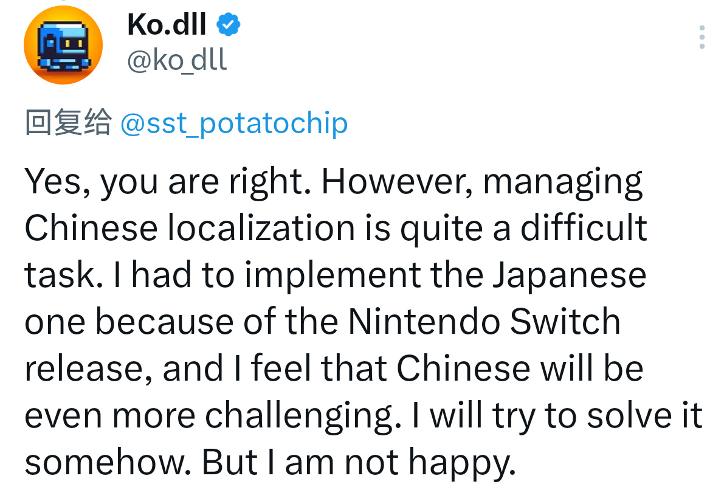This screenshot has height=484, width=724.
Task: Click the blue verified badge
Action: (x=228, y=24)
